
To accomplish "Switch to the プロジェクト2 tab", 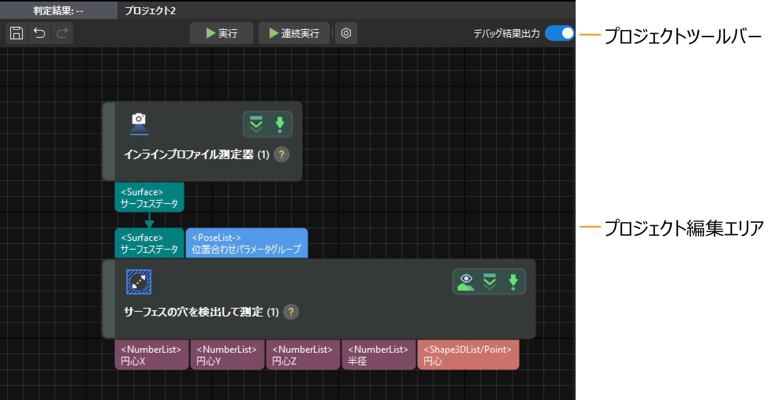I will point(150,11).
